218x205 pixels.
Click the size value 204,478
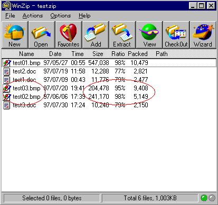point(99,88)
